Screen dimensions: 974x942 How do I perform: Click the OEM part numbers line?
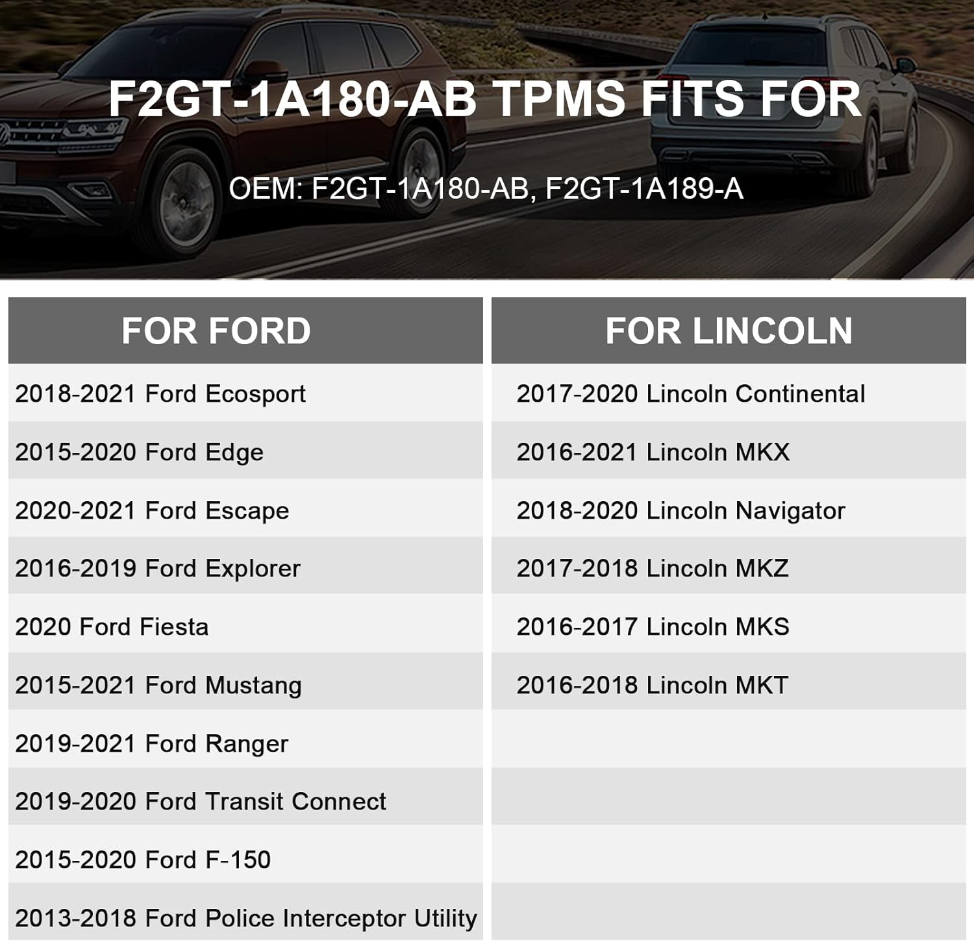pos(486,189)
